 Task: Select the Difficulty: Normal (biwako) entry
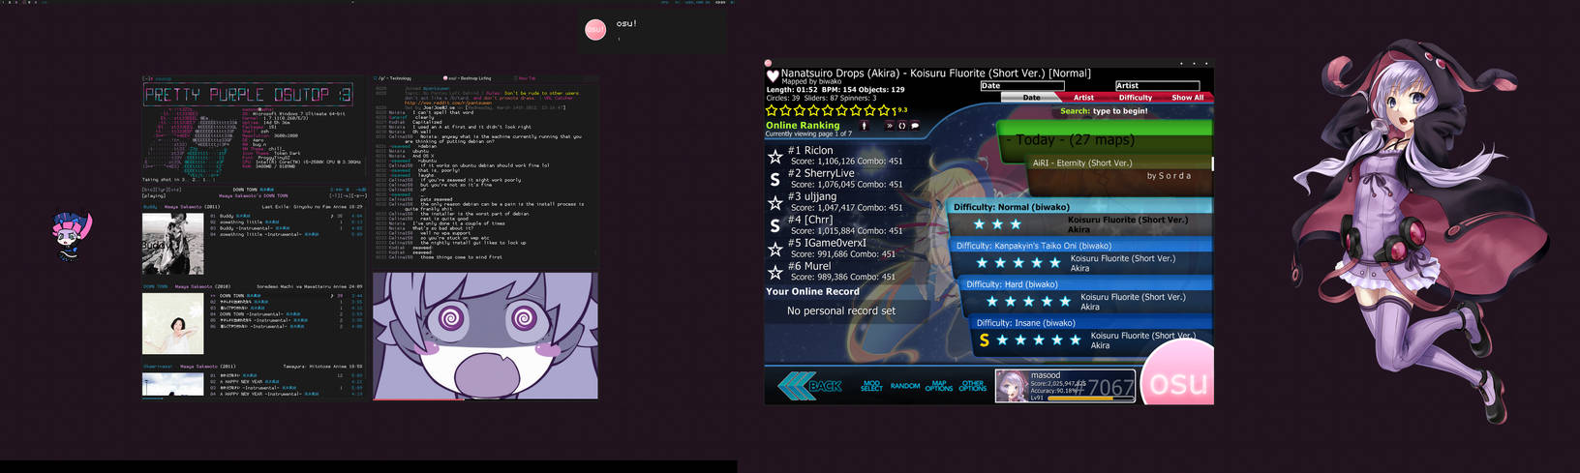coord(1079,217)
